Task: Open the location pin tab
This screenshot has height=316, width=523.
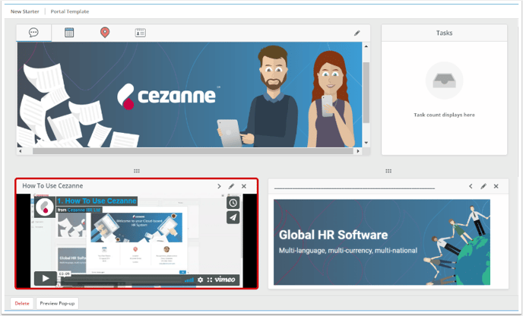Action: (x=105, y=33)
